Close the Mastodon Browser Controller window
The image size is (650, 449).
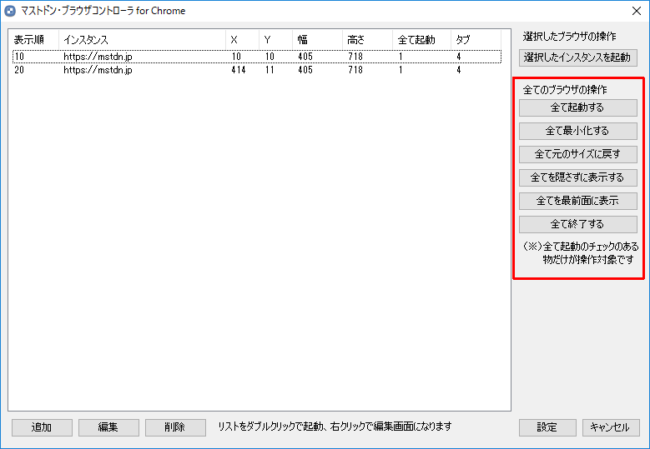click(x=637, y=11)
